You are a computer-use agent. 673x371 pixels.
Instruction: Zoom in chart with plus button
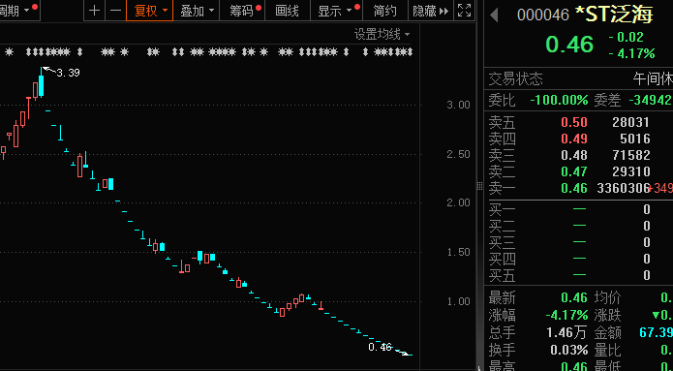[x=95, y=11]
